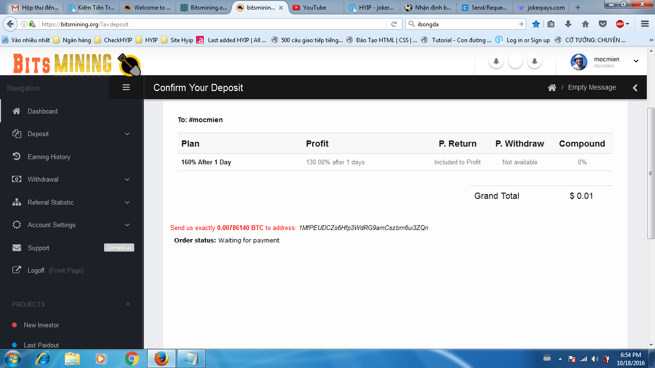
Task: Expand the Account Settings submenu chevron
Action: 127,225
